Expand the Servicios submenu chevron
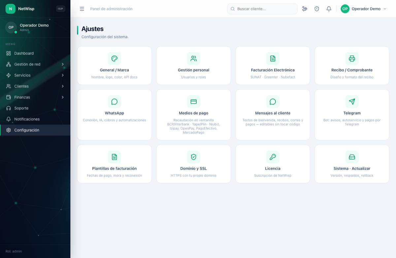The image size is (396, 258). coord(63,75)
